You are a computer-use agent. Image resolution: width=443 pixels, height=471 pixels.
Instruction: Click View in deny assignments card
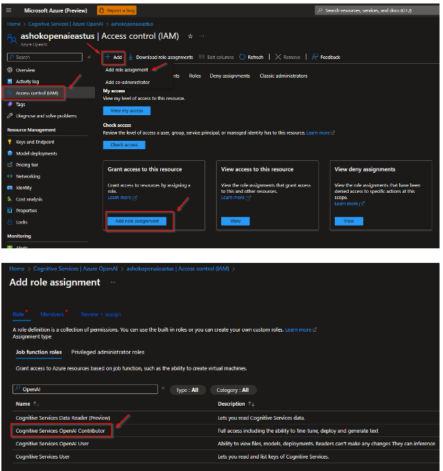point(349,221)
